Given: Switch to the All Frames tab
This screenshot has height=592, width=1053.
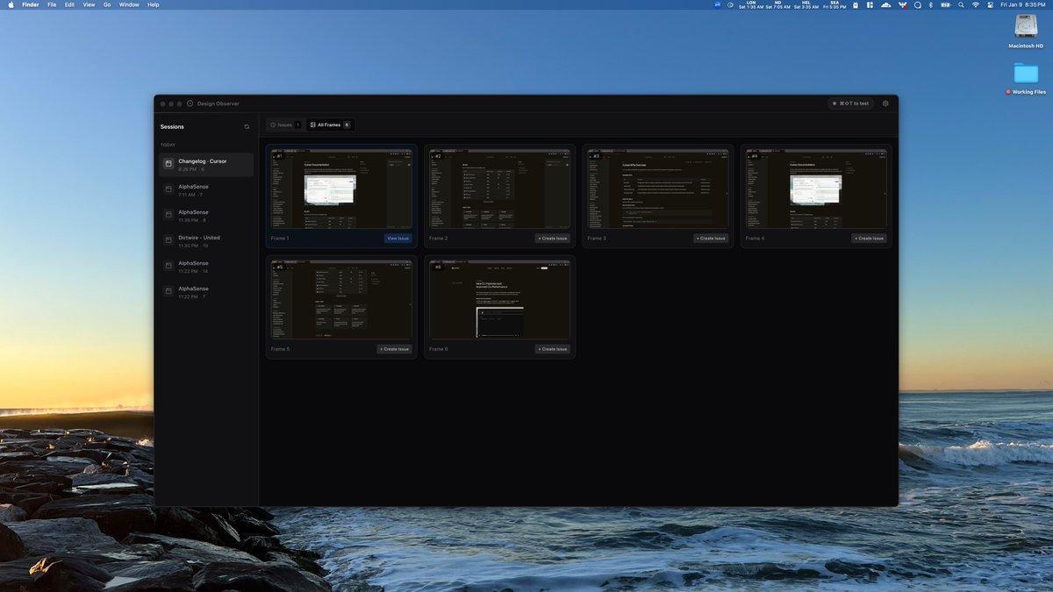Looking at the screenshot, I should 331,125.
